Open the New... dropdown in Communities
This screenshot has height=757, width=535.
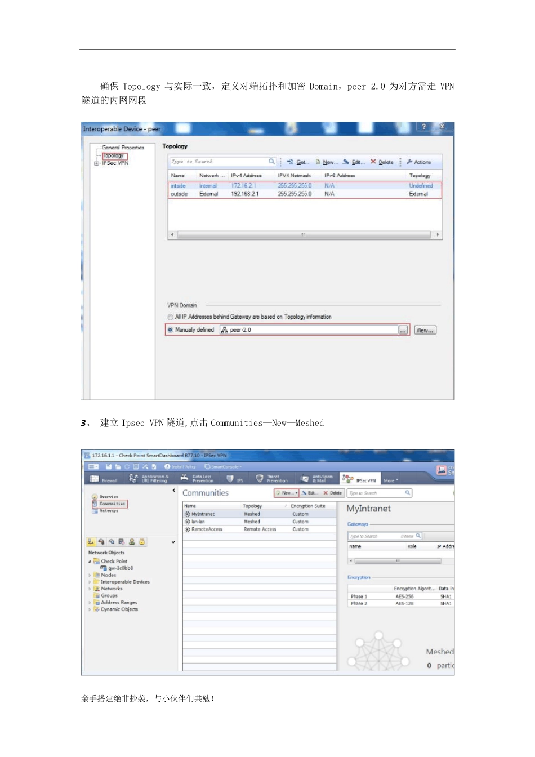287,493
